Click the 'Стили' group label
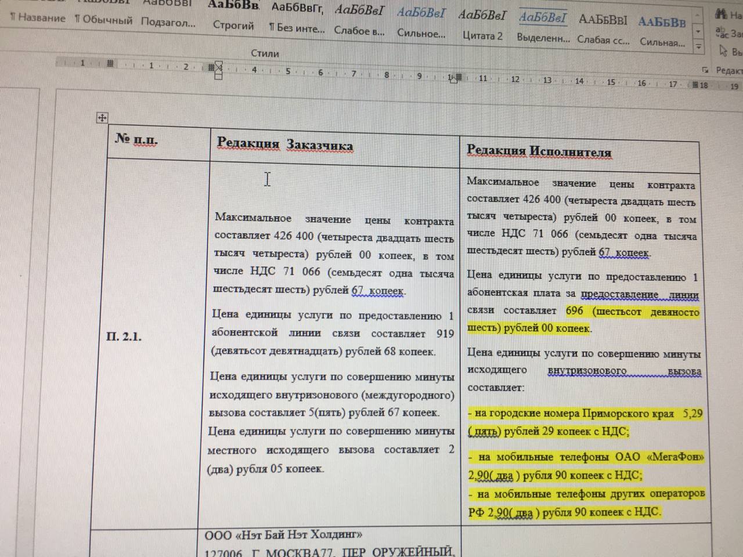 (265, 53)
